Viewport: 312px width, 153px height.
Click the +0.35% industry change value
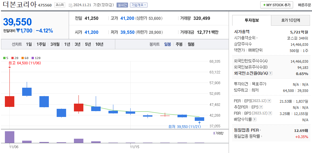(302, 136)
